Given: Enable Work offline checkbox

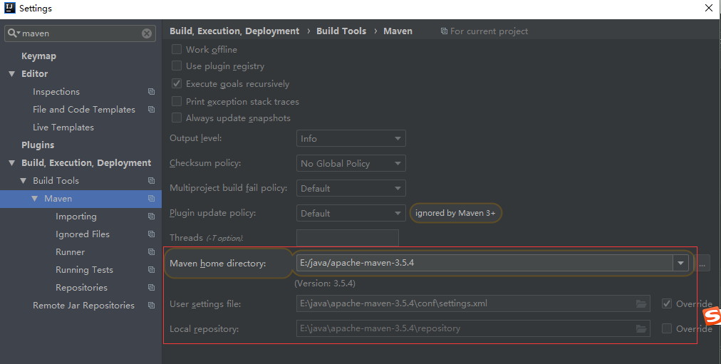Looking at the screenshot, I should click(177, 49).
